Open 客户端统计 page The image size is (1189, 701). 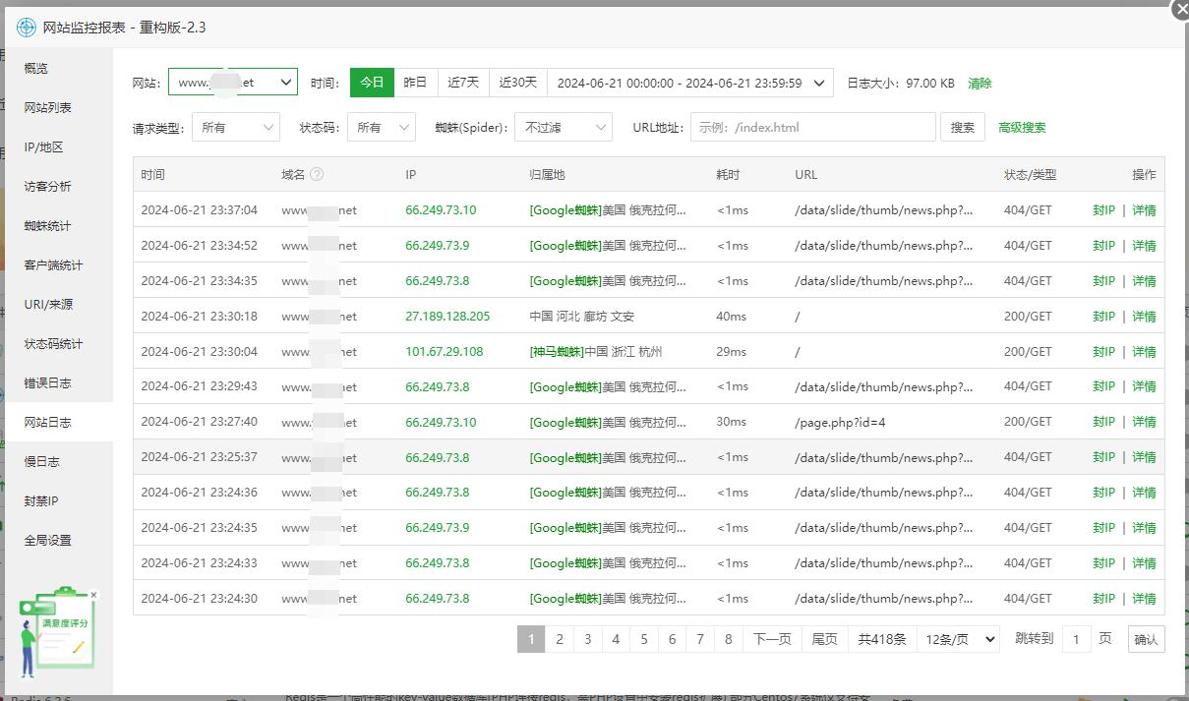coord(58,265)
